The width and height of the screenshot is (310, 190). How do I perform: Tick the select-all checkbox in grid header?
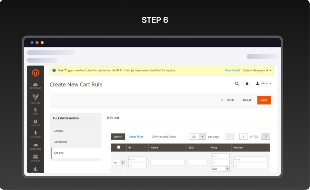pos(119,147)
